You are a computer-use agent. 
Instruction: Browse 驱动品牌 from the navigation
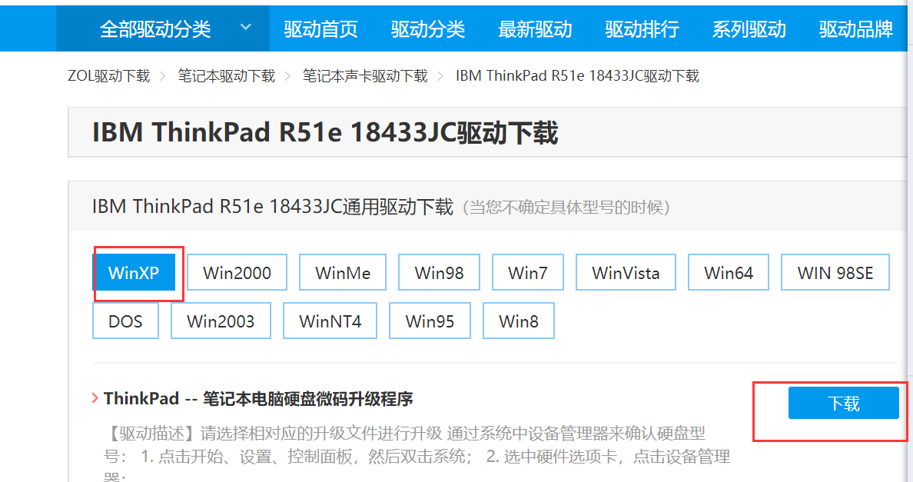856,28
